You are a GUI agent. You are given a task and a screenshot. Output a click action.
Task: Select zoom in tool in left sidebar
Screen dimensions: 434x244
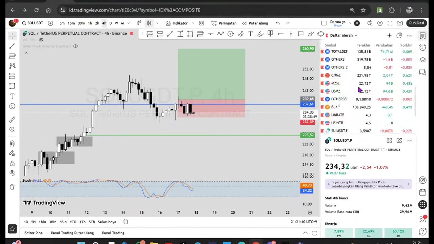[12, 129]
